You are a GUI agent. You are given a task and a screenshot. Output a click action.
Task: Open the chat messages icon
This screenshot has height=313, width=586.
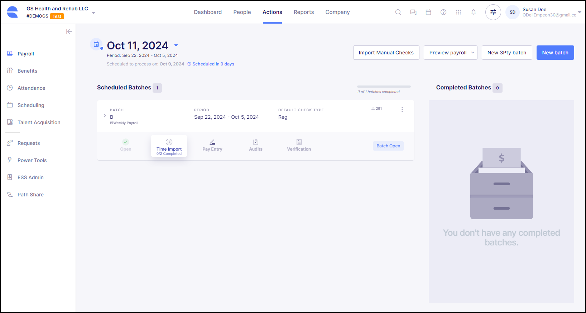click(x=413, y=12)
